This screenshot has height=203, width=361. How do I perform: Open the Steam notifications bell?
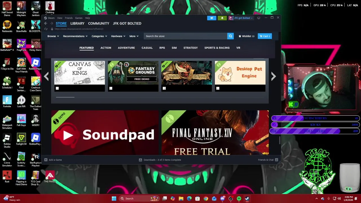point(222,18)
